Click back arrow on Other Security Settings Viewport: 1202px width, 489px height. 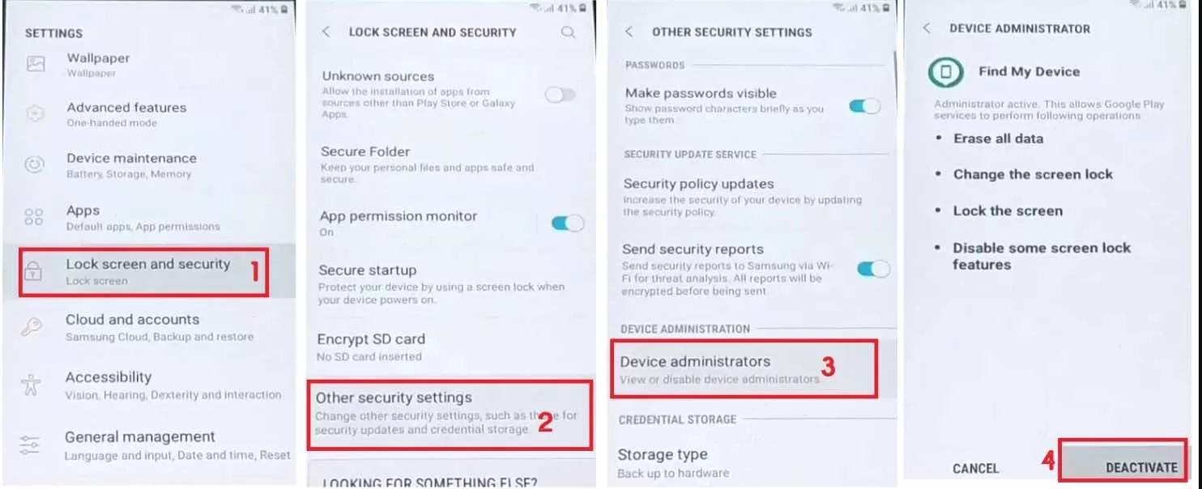631,32
